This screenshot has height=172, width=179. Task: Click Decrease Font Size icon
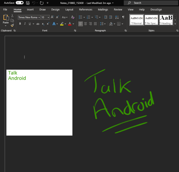click(x=57, y=17)
